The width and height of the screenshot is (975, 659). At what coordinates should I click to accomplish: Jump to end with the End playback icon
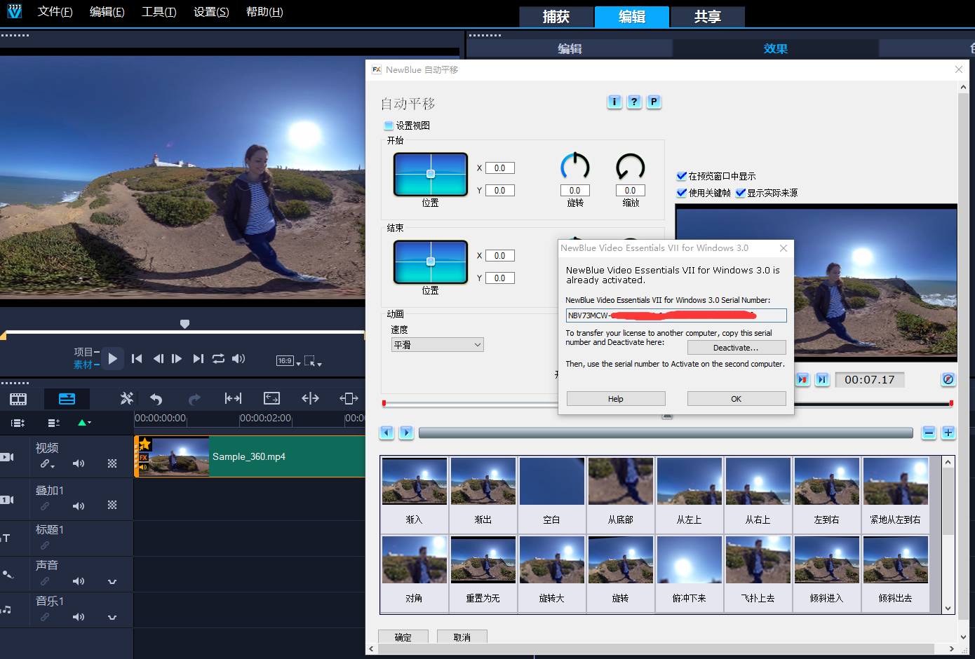(x=199, y=358)
